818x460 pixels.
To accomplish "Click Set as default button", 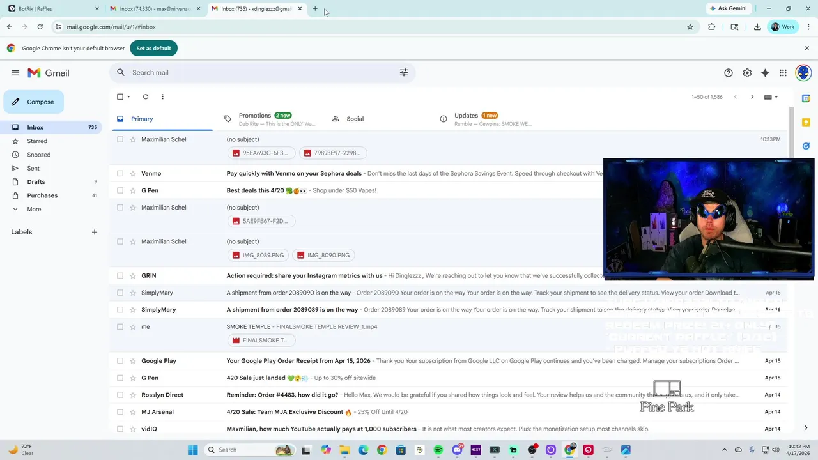I will pos(153,49).
